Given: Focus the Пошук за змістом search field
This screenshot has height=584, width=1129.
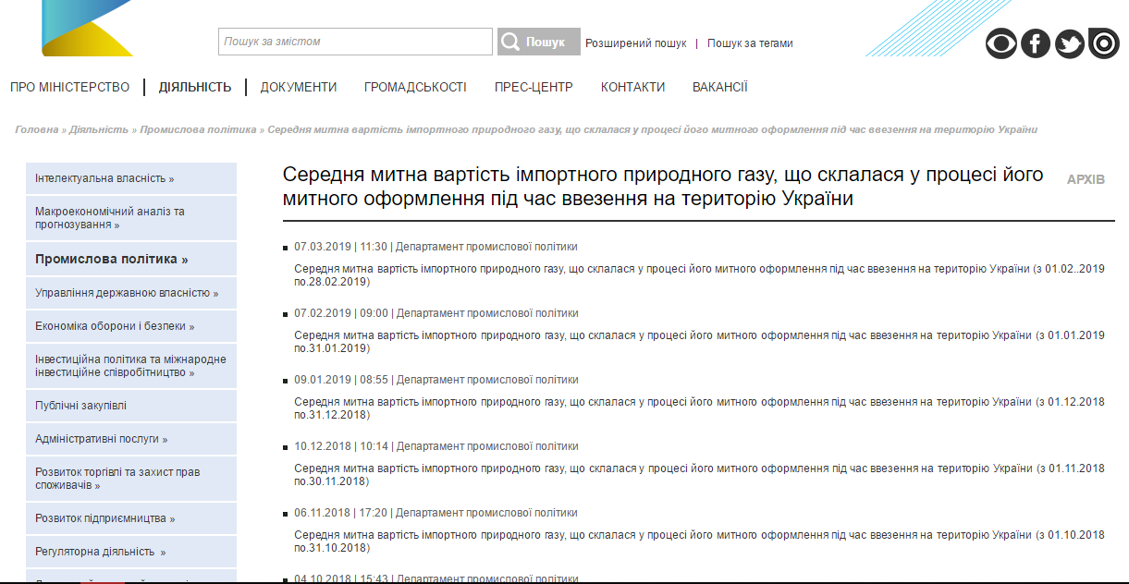Looking at the screenshot, I should [355, 42].
